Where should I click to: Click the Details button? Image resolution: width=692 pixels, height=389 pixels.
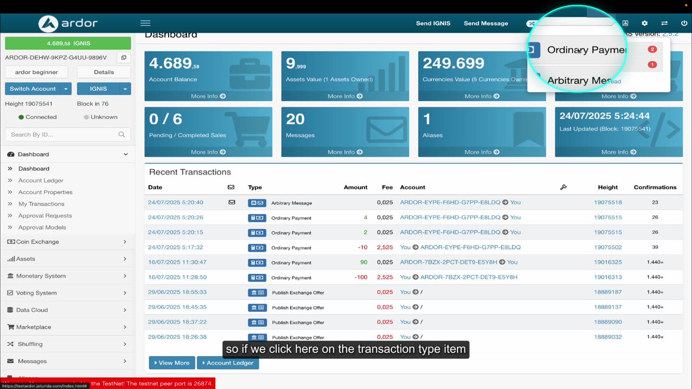104,72
